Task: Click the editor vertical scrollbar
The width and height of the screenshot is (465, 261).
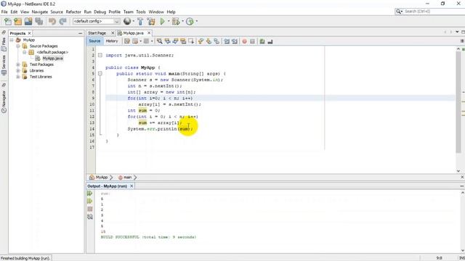Action: click(x=458, y=102)
